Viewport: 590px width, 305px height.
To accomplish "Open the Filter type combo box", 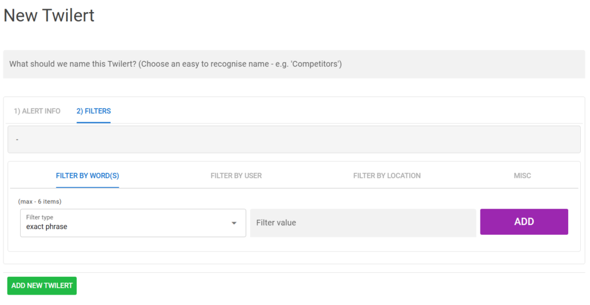I will coord(133,223).
